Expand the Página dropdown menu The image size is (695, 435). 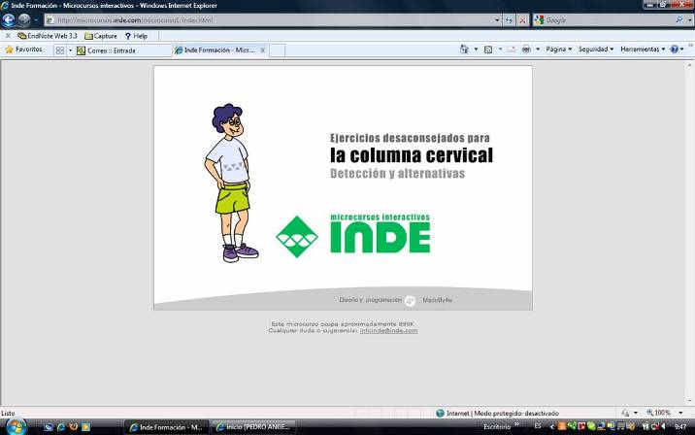click(558, 50)
